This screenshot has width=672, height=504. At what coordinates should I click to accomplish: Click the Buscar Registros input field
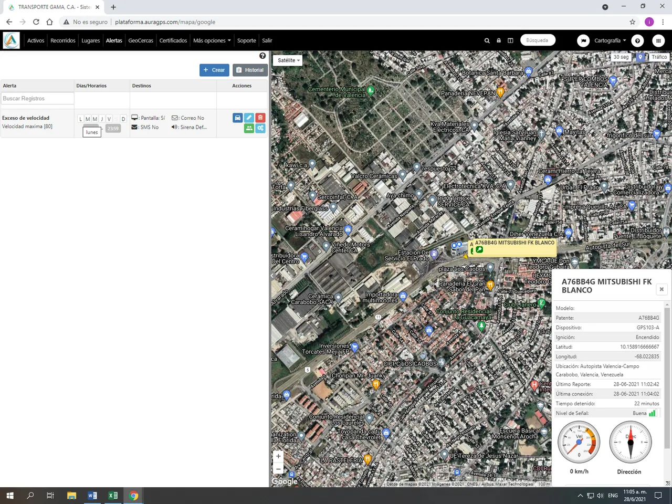pyautogui.click(x=37, y=98)
